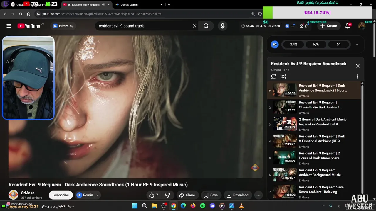The image size is (376, 211).
Task: Play Official Indie Dark Ambient playlist video
Action: pos(314,108)
